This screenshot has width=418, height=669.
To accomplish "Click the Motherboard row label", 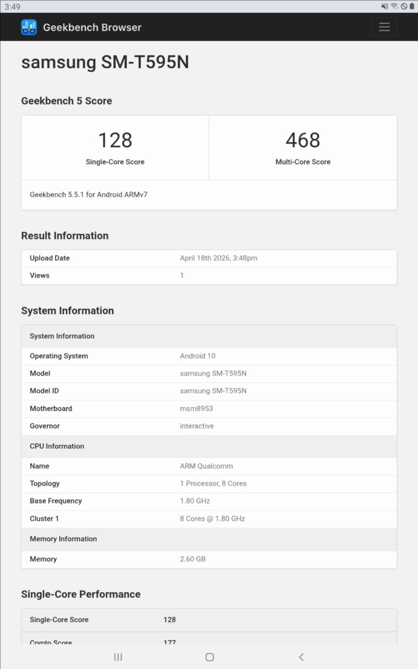I will [x=51, y=409].
